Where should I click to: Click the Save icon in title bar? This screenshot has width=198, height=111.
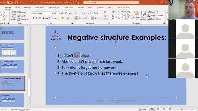[16, 2]
